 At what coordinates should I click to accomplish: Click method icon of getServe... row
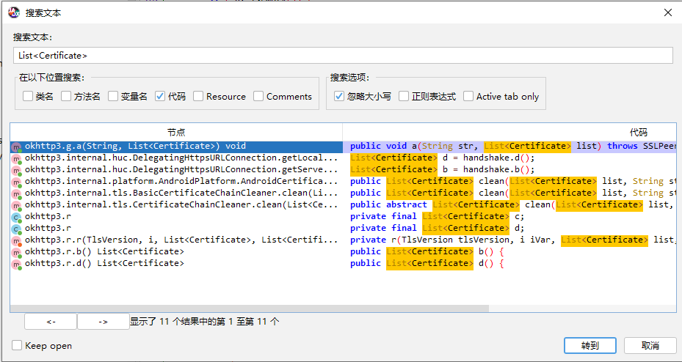(17, 170)
